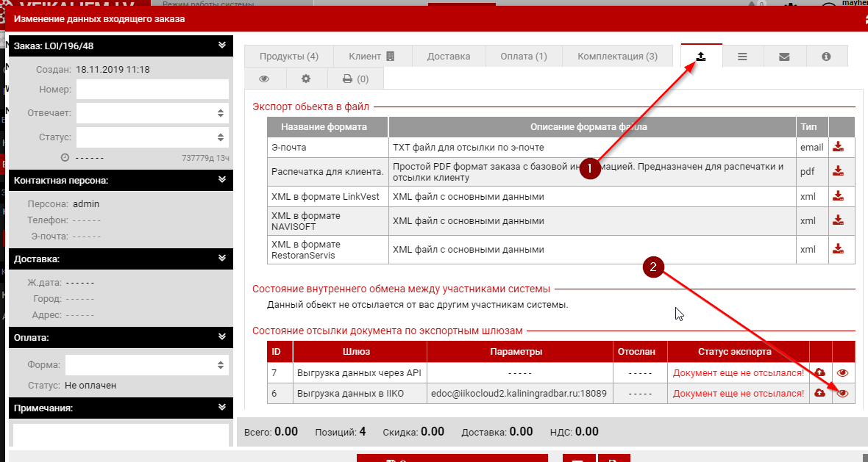Open the print tab with printer icon
Image resolution: width=868 pixels, height=462 pixels.
[x=355, y=79]
